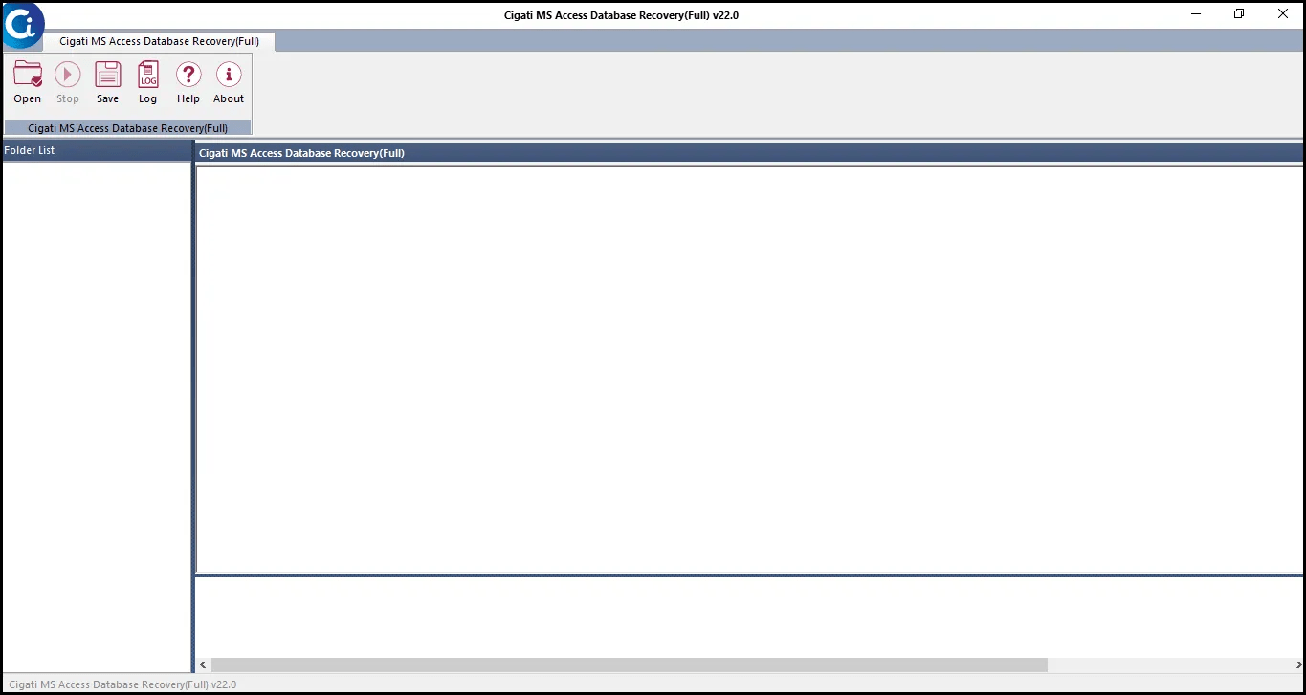Show About information icon

click(229, 75)
